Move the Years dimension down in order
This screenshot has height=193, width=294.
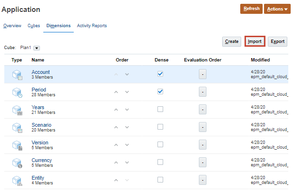(x=127, y=110)
